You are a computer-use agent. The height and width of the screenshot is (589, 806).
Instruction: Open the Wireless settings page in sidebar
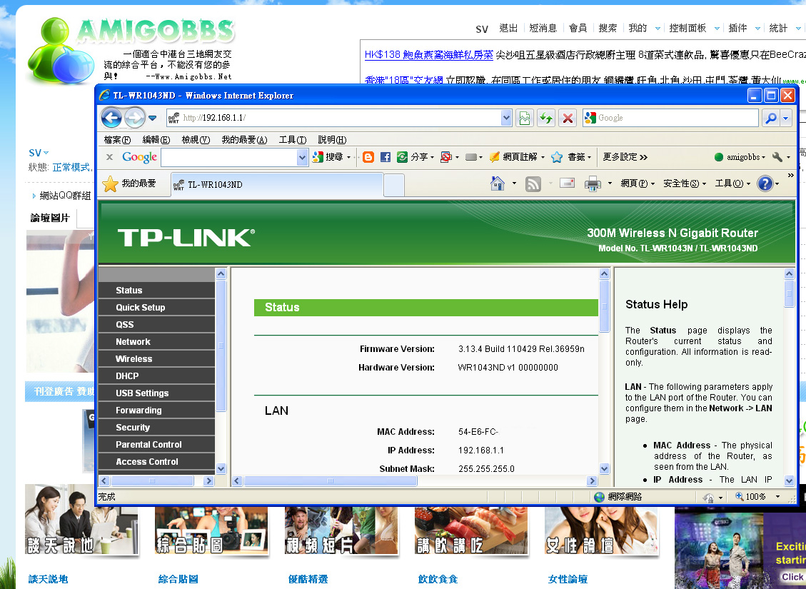(x=134, y=359)
